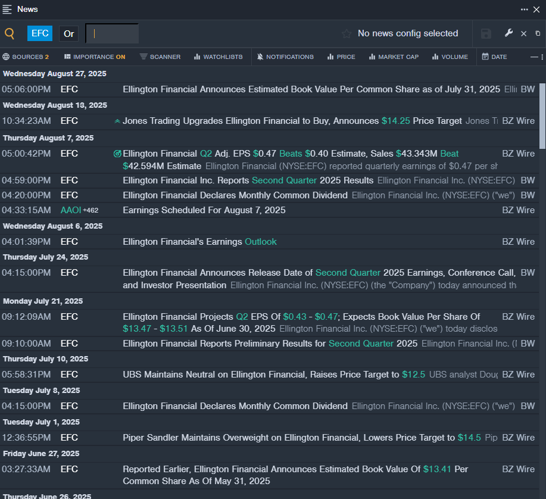Viewport: 546px width, 499px height.
Task: Open the wrench settings icon
Action: tap(508, 33)
